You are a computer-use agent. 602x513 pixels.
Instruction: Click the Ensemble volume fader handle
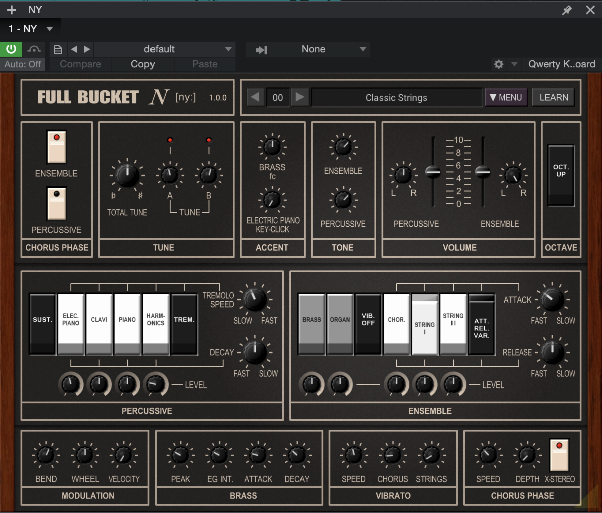483,172
